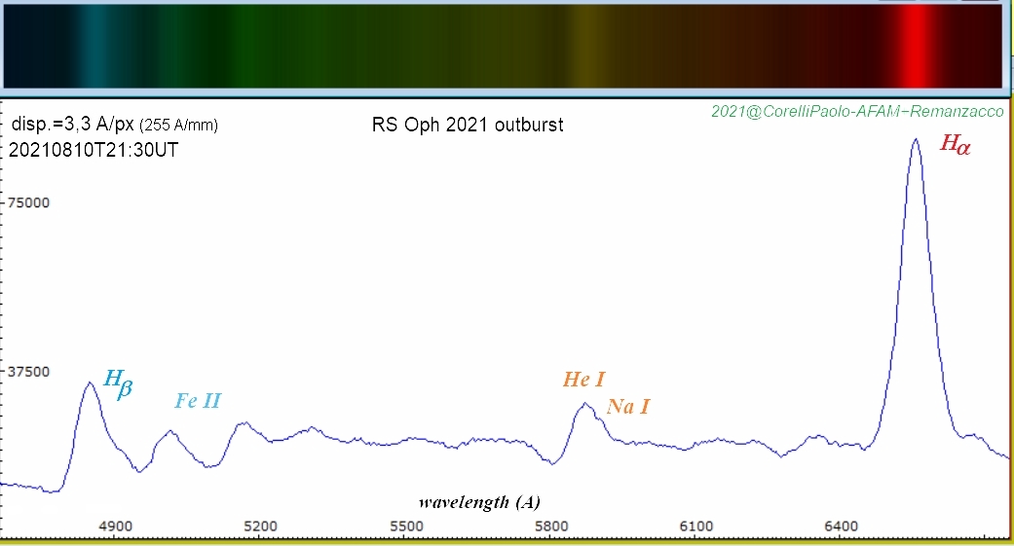Image resolution: width=1014 pixels, height=546 pixels.
Task: Click the 5800 wavelength tick label
Action: click(x=551, y=526)
